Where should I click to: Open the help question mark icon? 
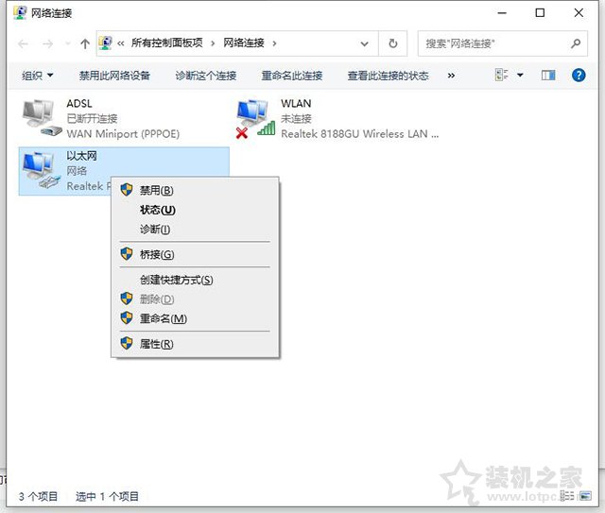point(579,75)
